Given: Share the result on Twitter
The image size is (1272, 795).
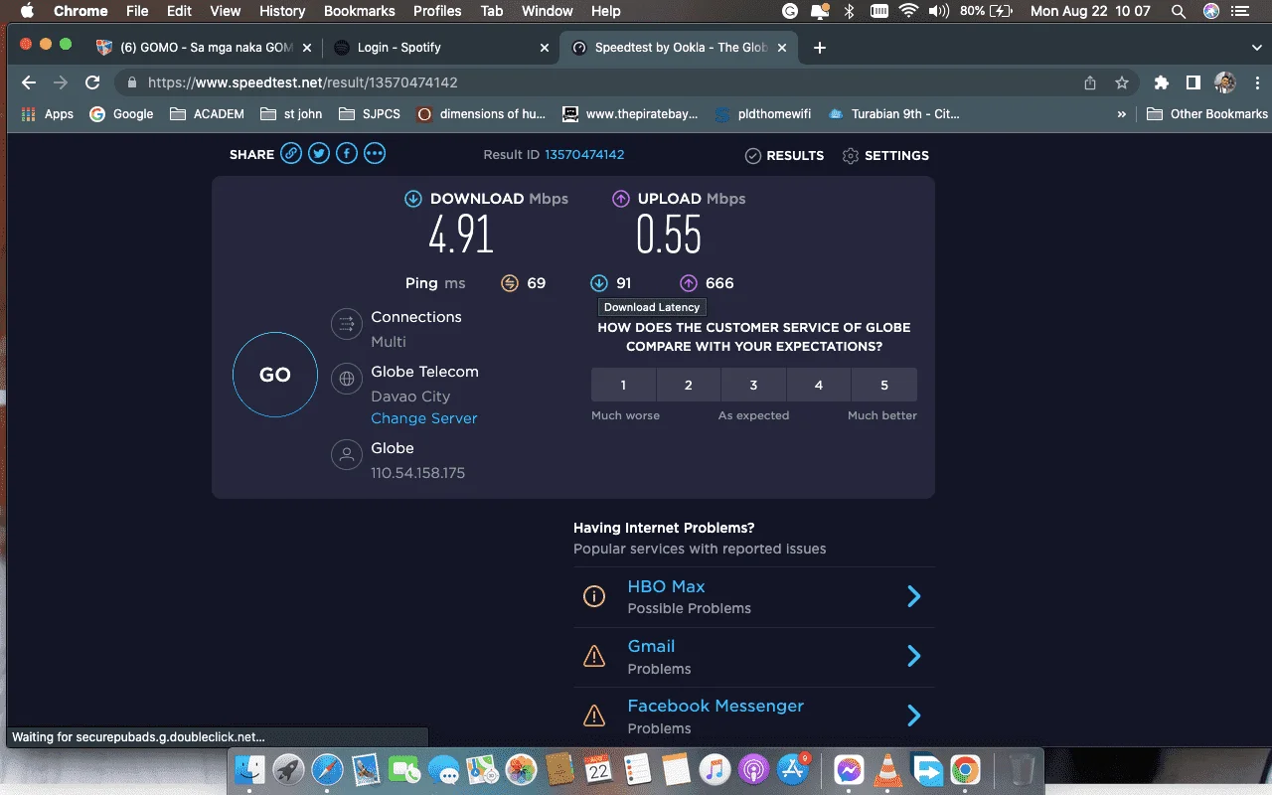Looking at the screenshot, I should coord(318,153).
